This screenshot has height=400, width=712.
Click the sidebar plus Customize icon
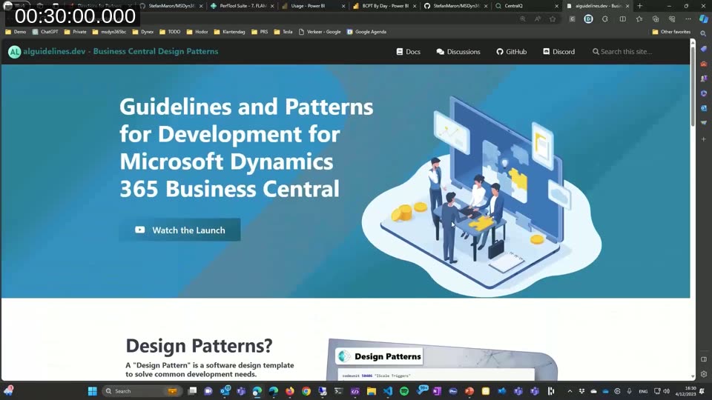click(x=704, y=139)
